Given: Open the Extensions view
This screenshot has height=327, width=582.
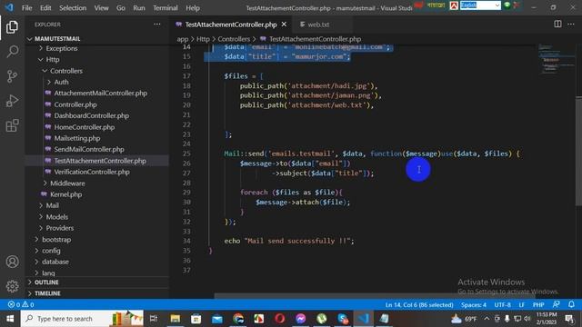Looking at the screenshot, I should (x=12, y=125).
